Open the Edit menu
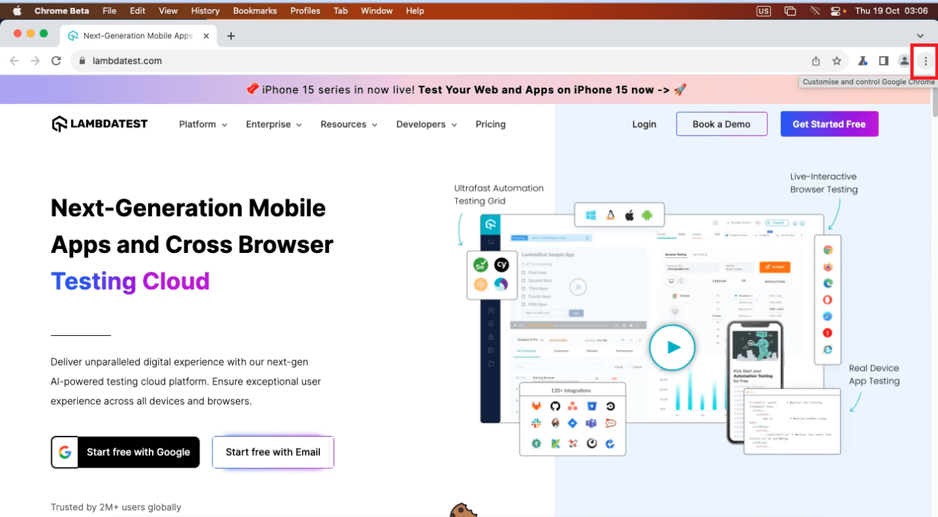The height and width of the screenshot is (517, 938). click(138, 11)
